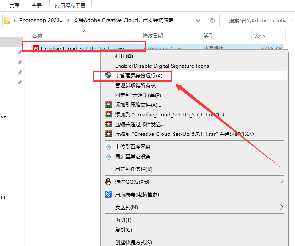The height and width of the screenshot is (246, 295).
Task: Sort by 名称 column header
Action: 37,36
